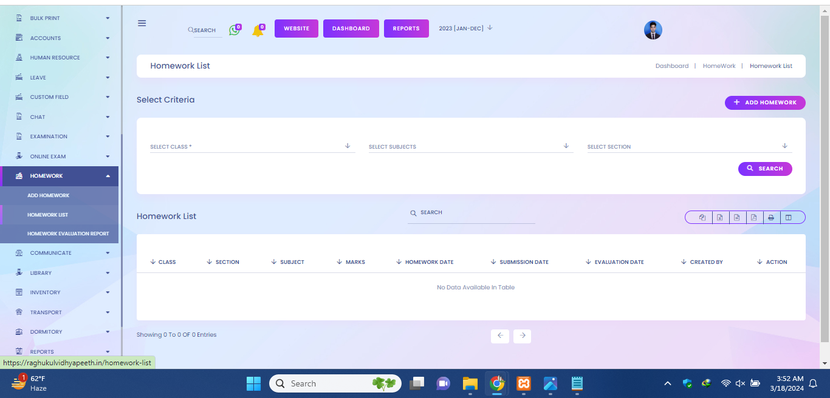This screenshot has width=830, height=398.
Task: Export homework list as PDF
Action: pyautogui.click(x=753, y=217)
